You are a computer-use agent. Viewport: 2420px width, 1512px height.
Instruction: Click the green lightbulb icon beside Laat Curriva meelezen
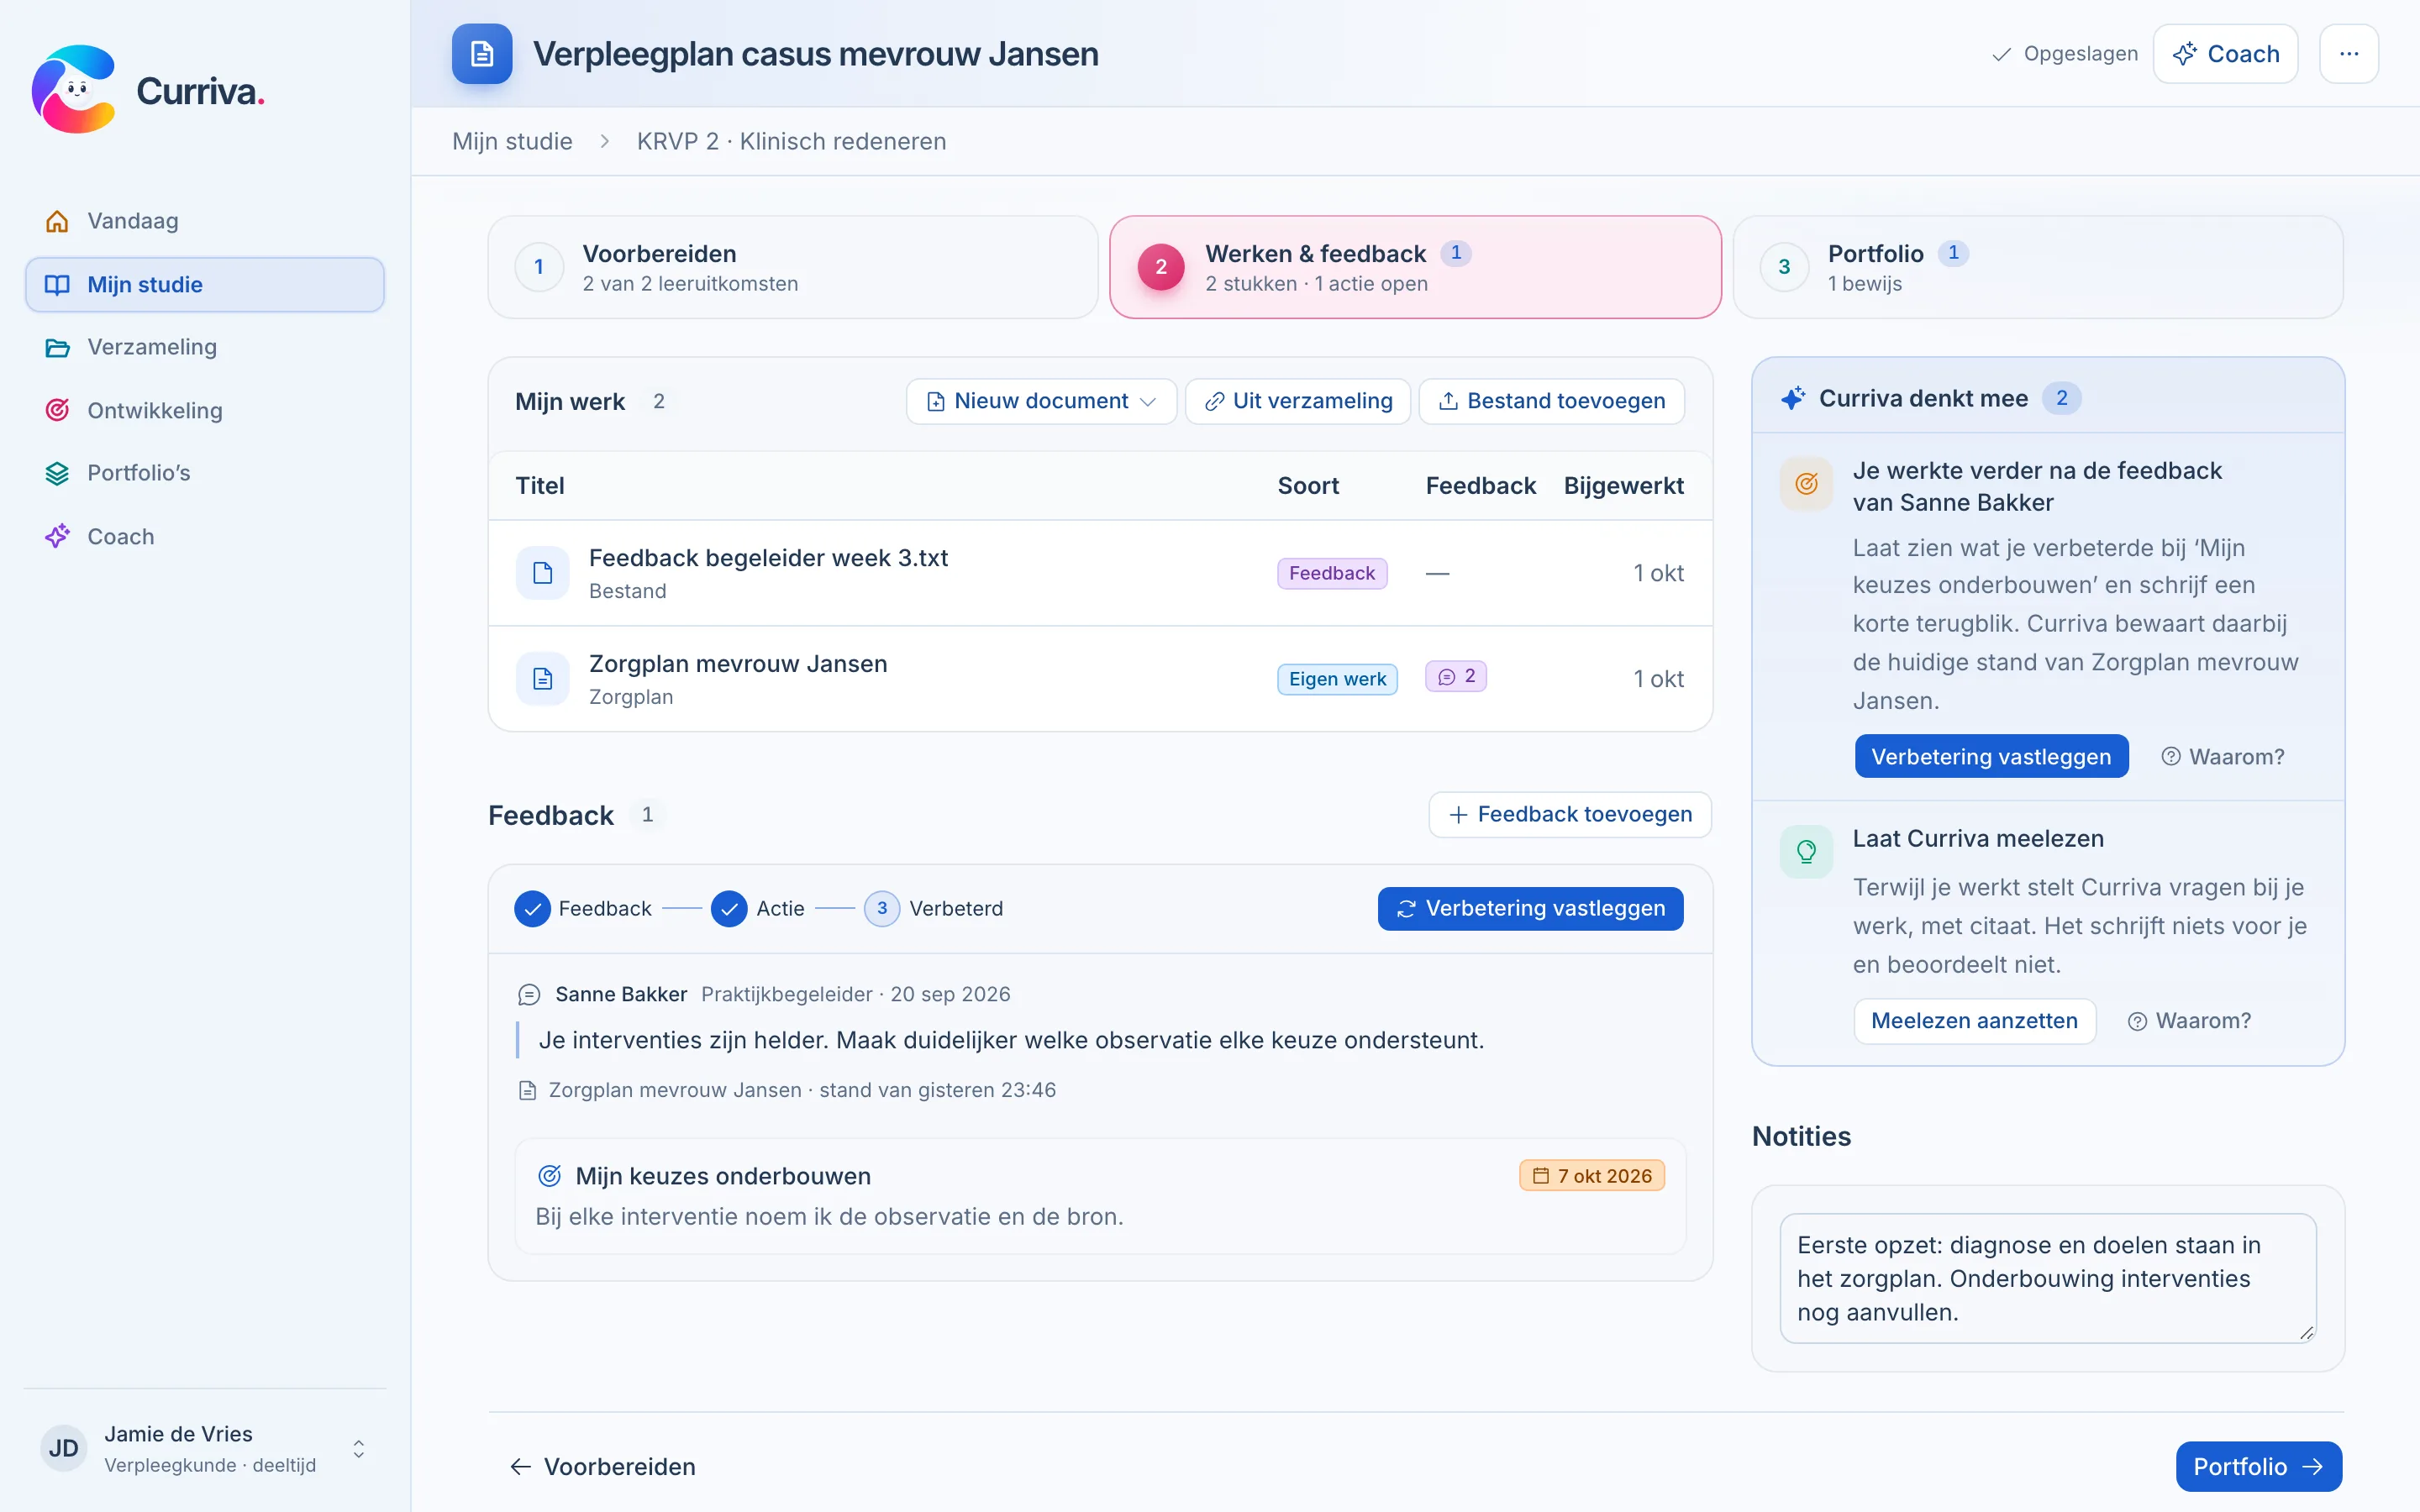tap(1806, 852)
